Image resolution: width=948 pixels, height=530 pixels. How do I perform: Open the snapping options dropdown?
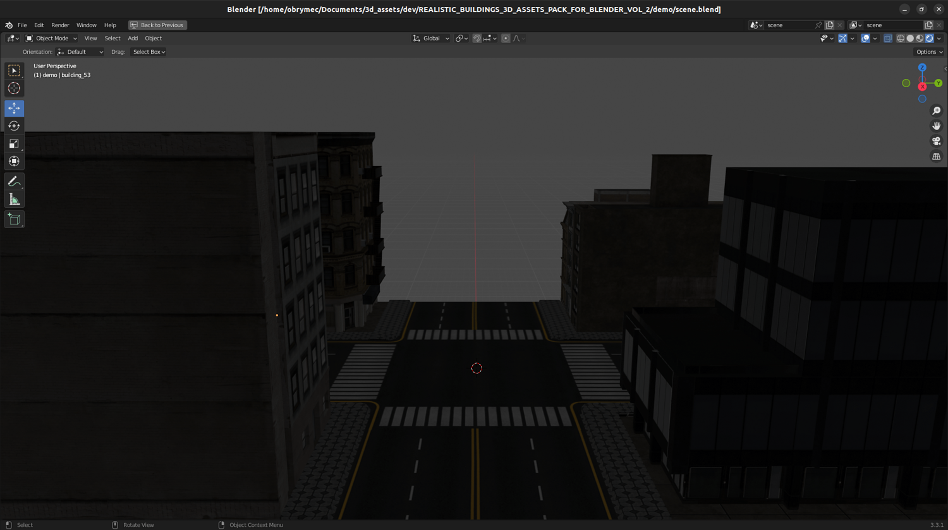pyautogui.click(x=490, y=39)
